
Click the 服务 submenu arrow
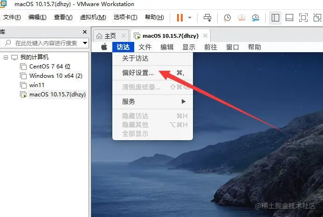point(184,102)
